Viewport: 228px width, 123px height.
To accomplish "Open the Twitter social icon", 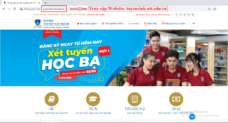I will [185, 15].
